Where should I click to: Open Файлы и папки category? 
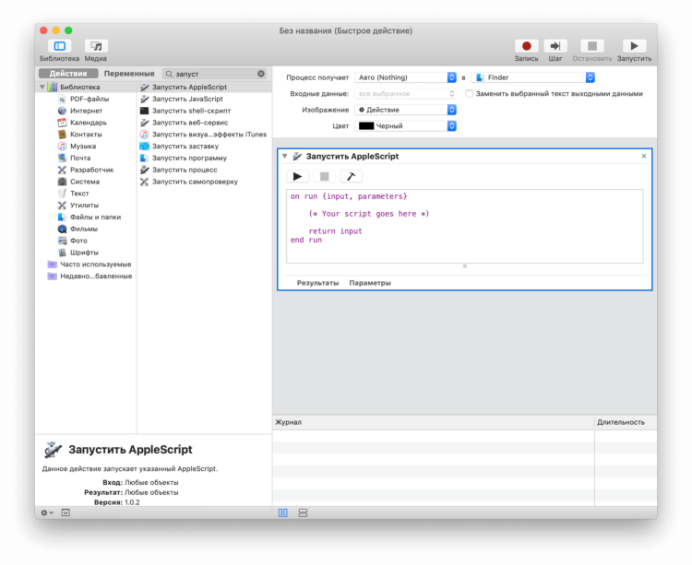pyautogui.click(x=95, y=217)
